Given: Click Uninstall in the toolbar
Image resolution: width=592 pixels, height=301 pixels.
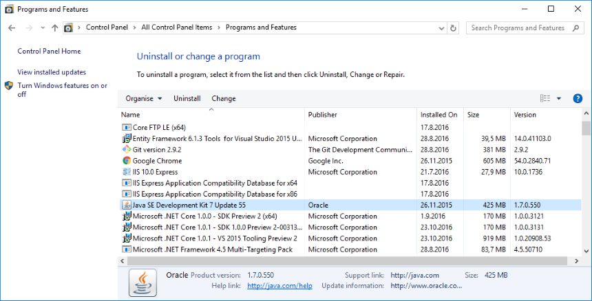Looking at the screenshot, I should click(187, 99).
